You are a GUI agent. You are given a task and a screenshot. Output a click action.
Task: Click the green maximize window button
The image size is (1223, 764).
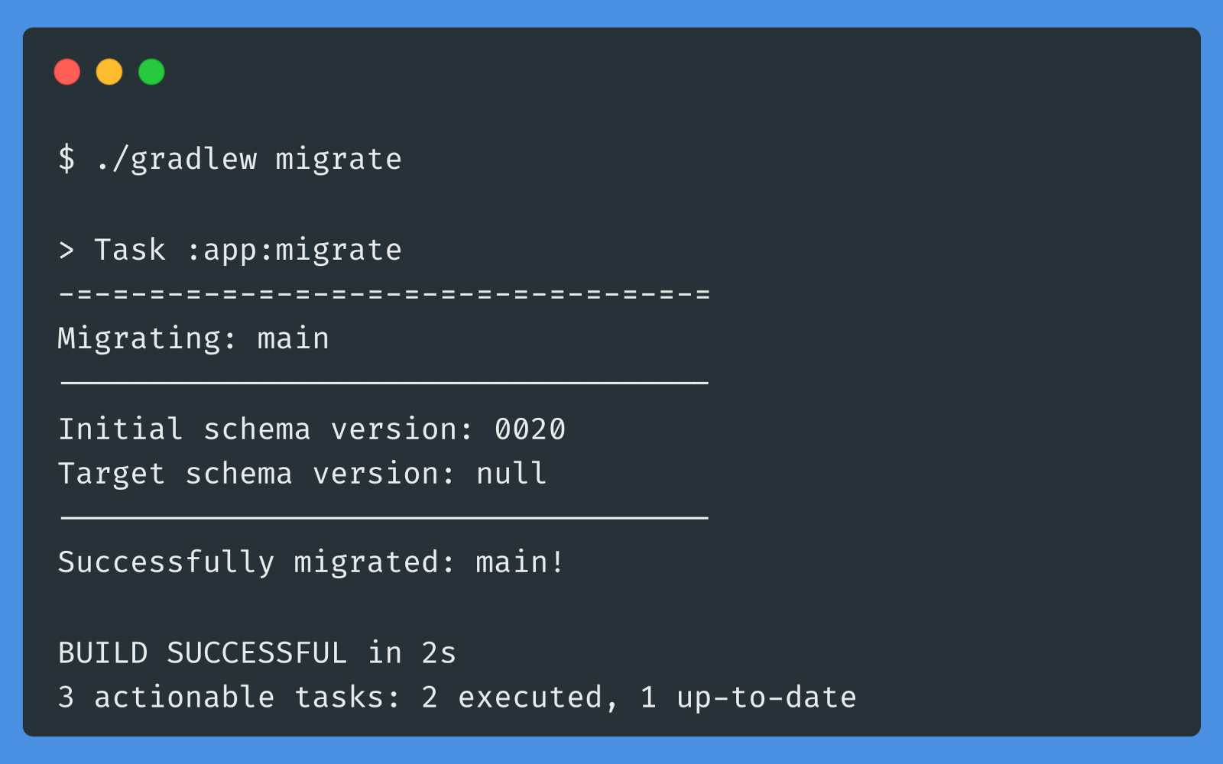[151, 72]
